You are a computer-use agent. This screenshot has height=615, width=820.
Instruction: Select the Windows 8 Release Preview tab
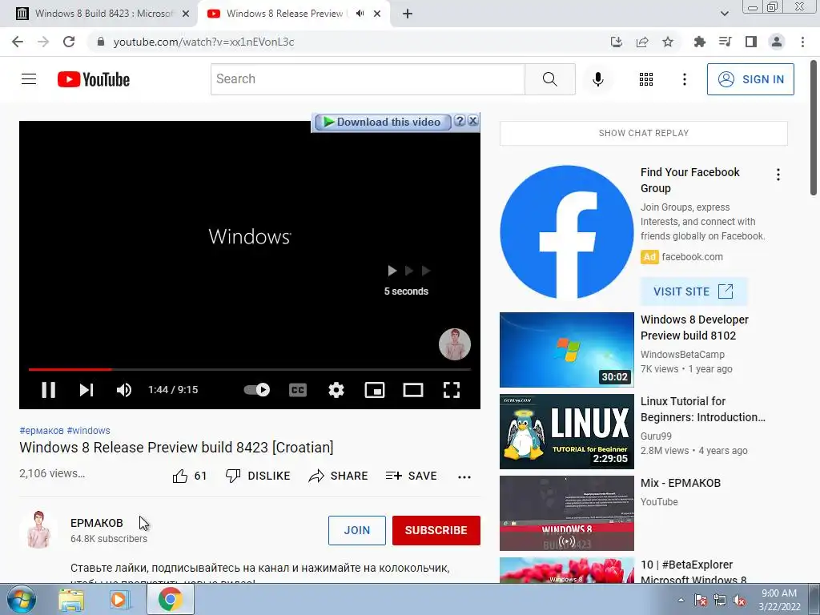[284, 14]
